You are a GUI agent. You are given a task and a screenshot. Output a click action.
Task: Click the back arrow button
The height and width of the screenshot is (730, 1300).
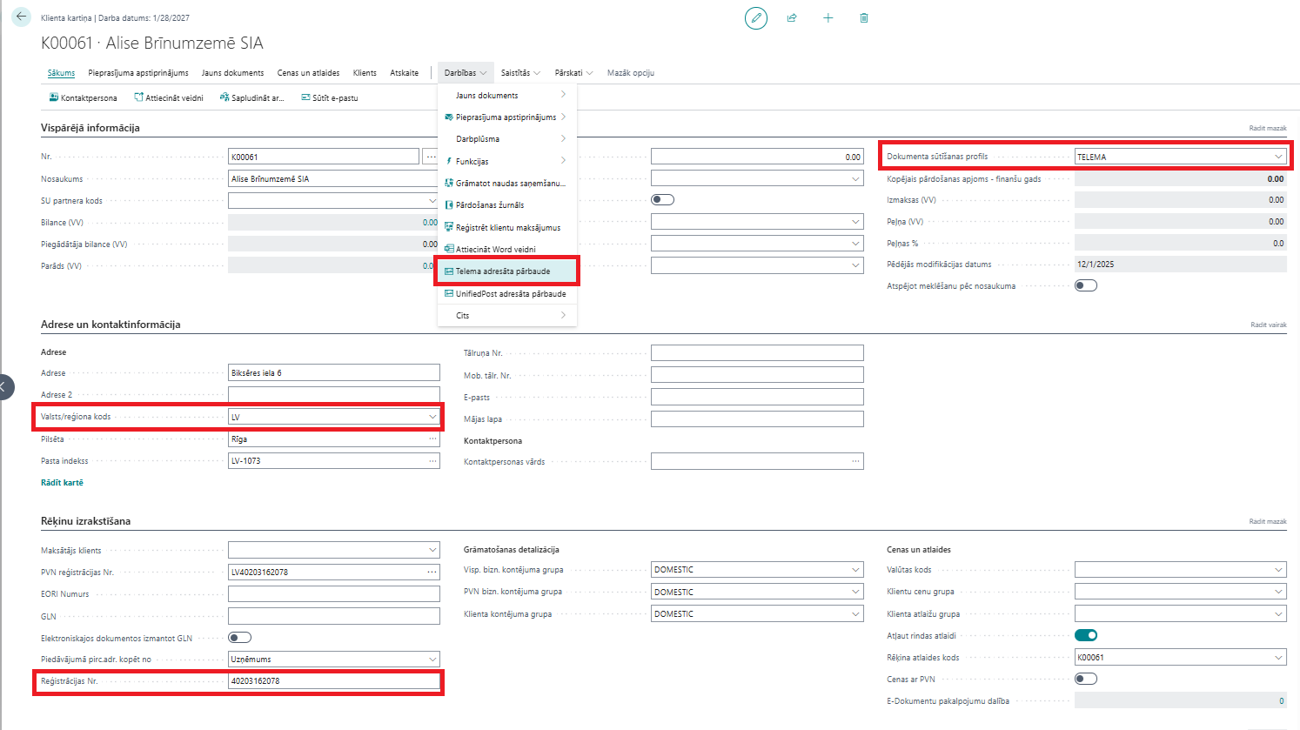(x=21, y=17)
